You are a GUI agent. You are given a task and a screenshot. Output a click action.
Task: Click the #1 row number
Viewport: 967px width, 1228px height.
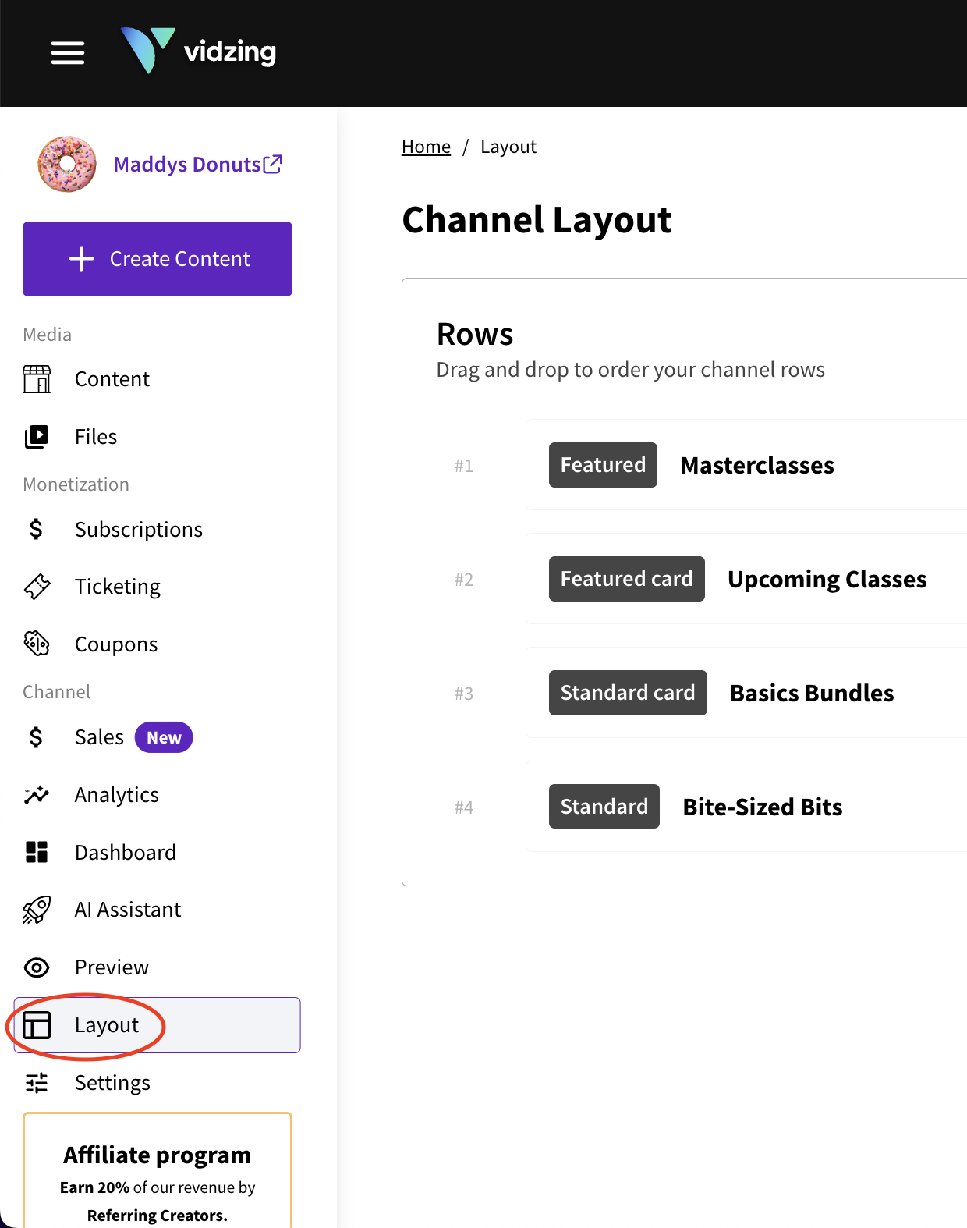point(464,466)
